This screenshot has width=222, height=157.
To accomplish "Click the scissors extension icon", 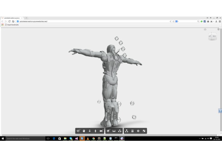I will (x=211, y=21).
